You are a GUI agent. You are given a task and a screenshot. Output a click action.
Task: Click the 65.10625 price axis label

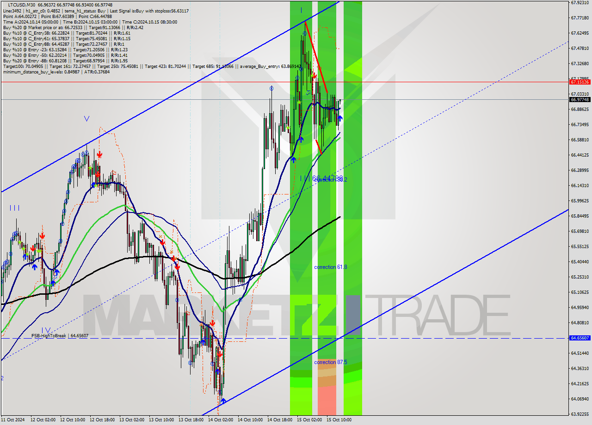pos(580,292)
